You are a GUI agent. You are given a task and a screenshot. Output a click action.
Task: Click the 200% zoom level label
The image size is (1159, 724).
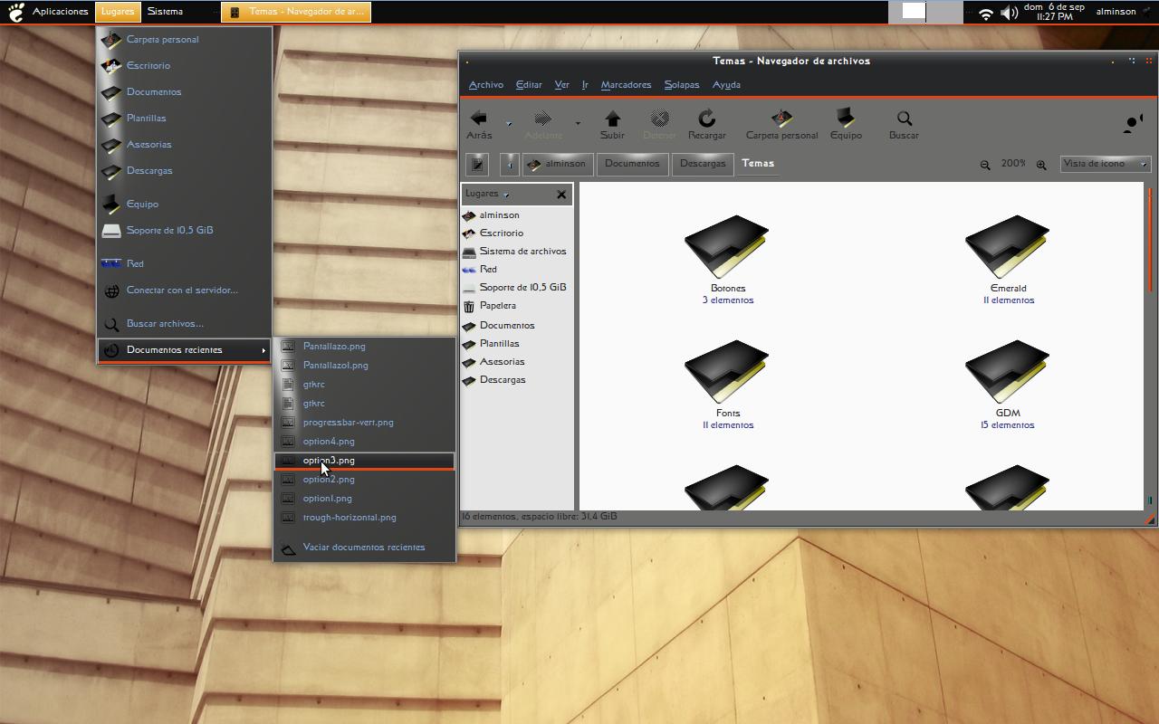coord(1013,164)
